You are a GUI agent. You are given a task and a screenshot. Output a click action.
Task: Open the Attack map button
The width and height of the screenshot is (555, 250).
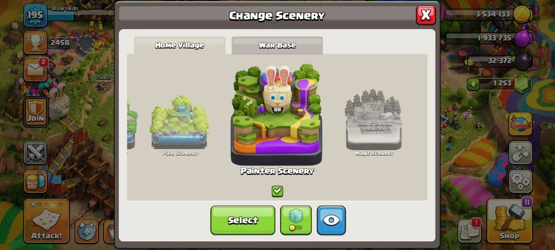[x=46, y=221]
